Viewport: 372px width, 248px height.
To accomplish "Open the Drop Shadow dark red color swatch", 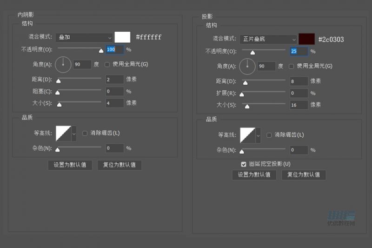I will tap(307, 39).
